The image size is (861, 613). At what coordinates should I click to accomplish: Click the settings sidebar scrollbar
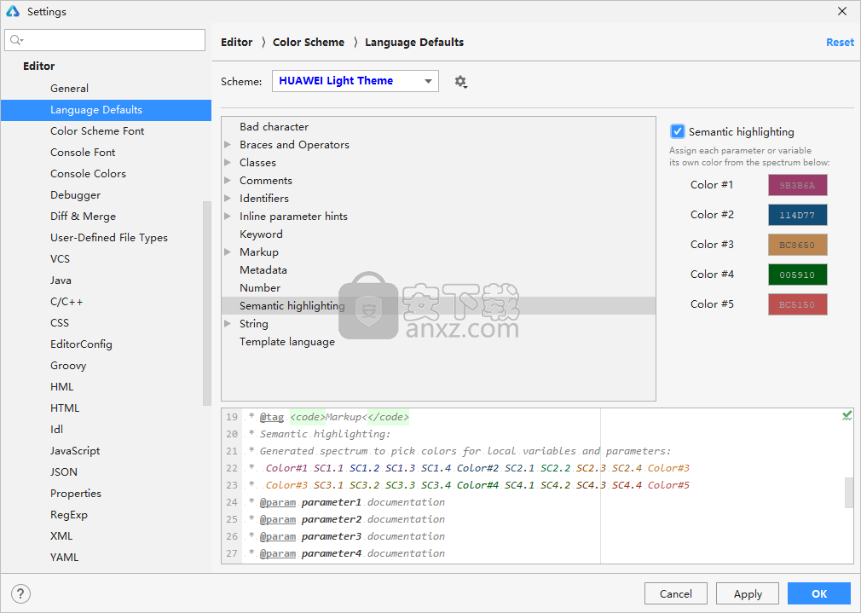[207, 304]
